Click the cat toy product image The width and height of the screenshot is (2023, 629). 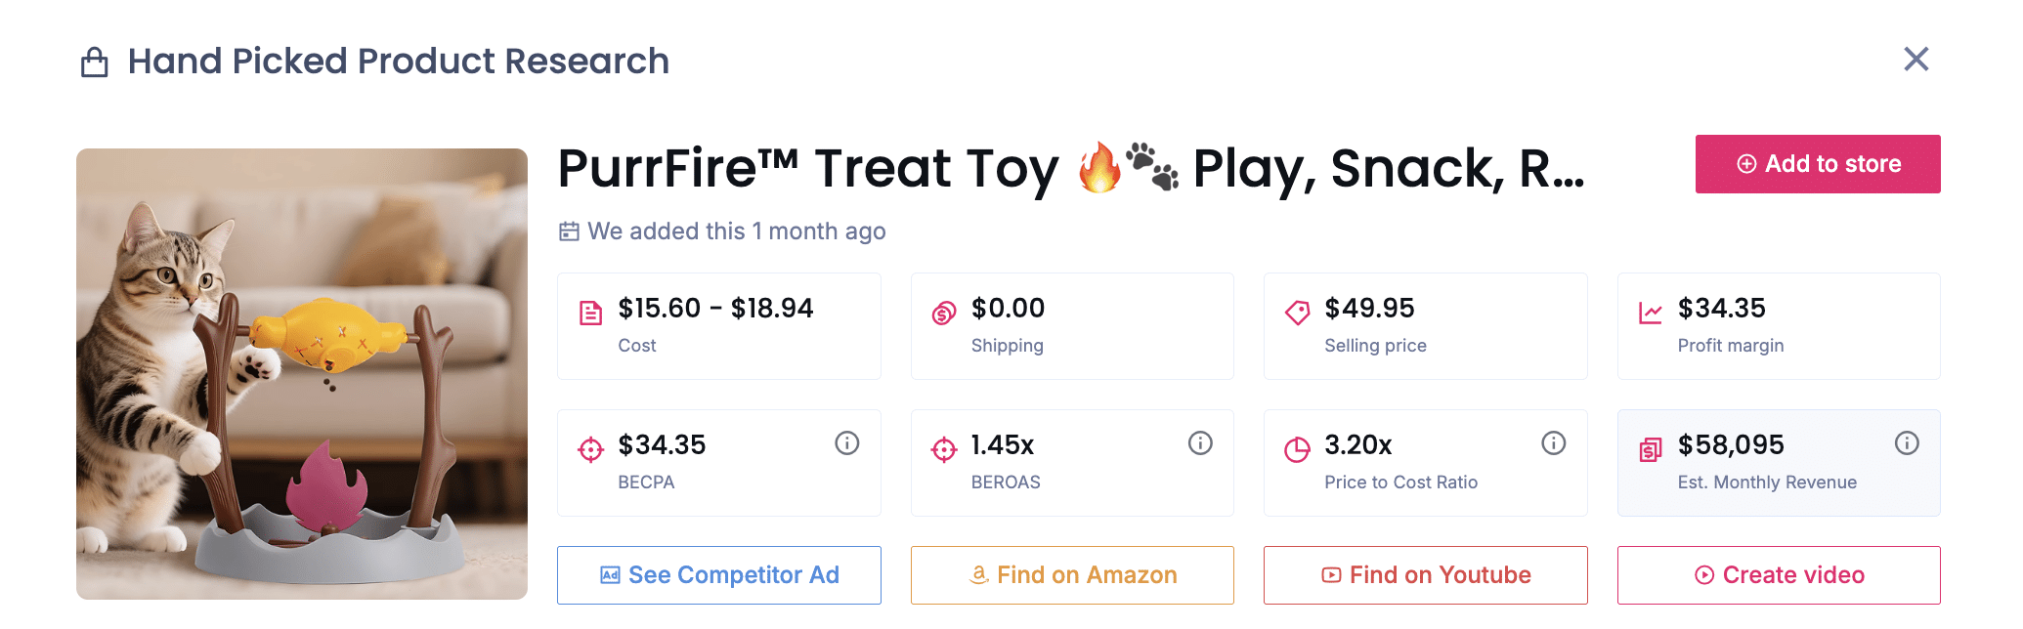pyautogui.click(x=301, y=374)
